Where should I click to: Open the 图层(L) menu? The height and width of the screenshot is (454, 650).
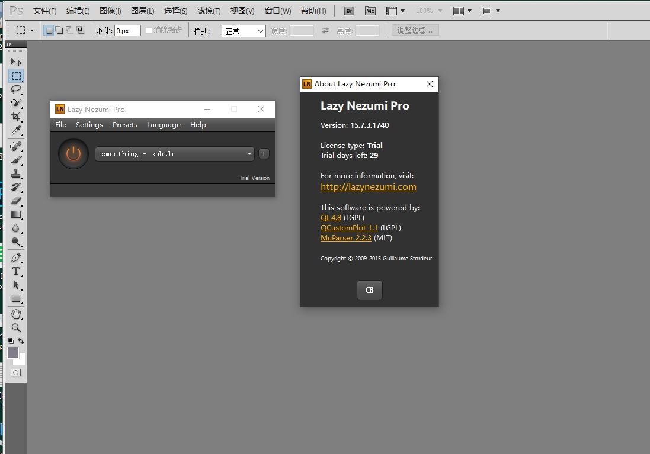coord(143,11)
